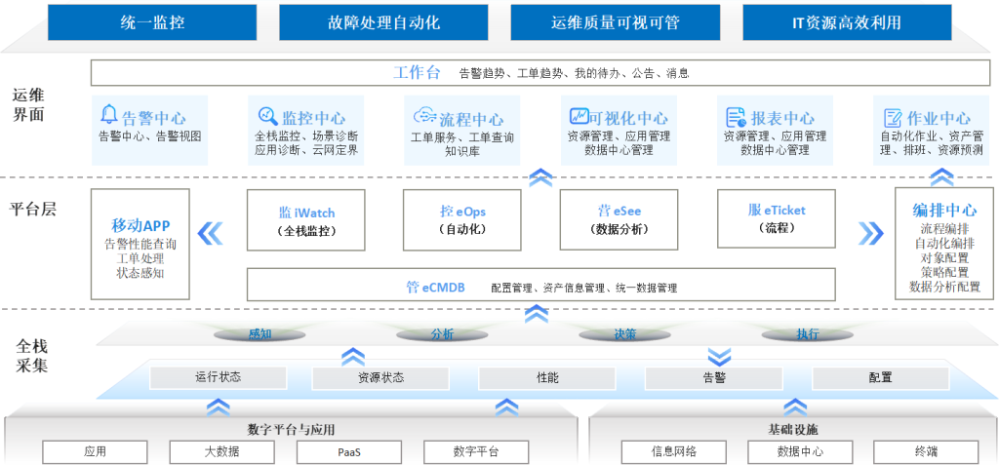999x465 pixels.
Task: Click the up double chevron below 作业中心
Action: [941, 176]
